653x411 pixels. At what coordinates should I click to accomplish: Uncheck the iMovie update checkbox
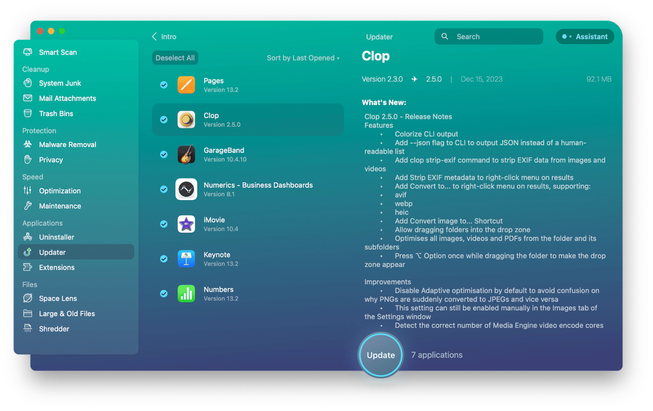click(x=164, y=224)
